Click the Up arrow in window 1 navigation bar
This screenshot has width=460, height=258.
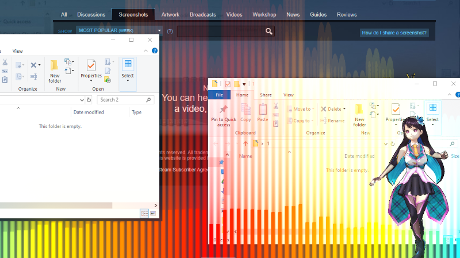pos(246,144)
